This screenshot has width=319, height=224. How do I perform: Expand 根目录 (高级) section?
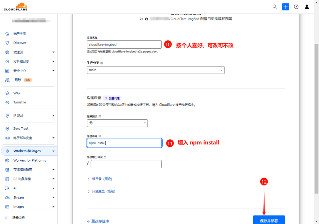pyautogui.click(x=100, y=179)
